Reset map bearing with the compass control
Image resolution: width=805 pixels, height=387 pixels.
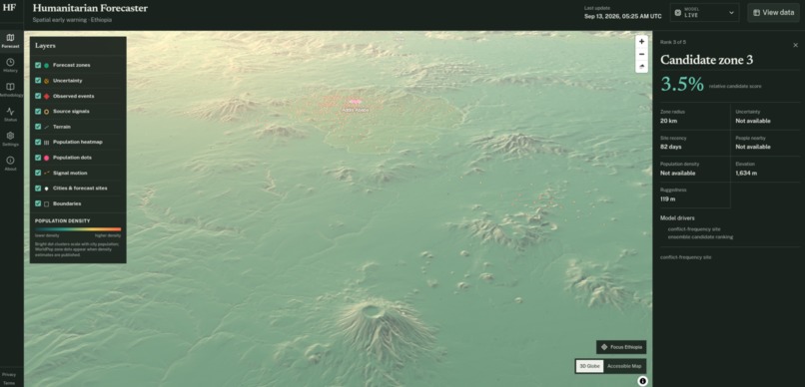641,67
